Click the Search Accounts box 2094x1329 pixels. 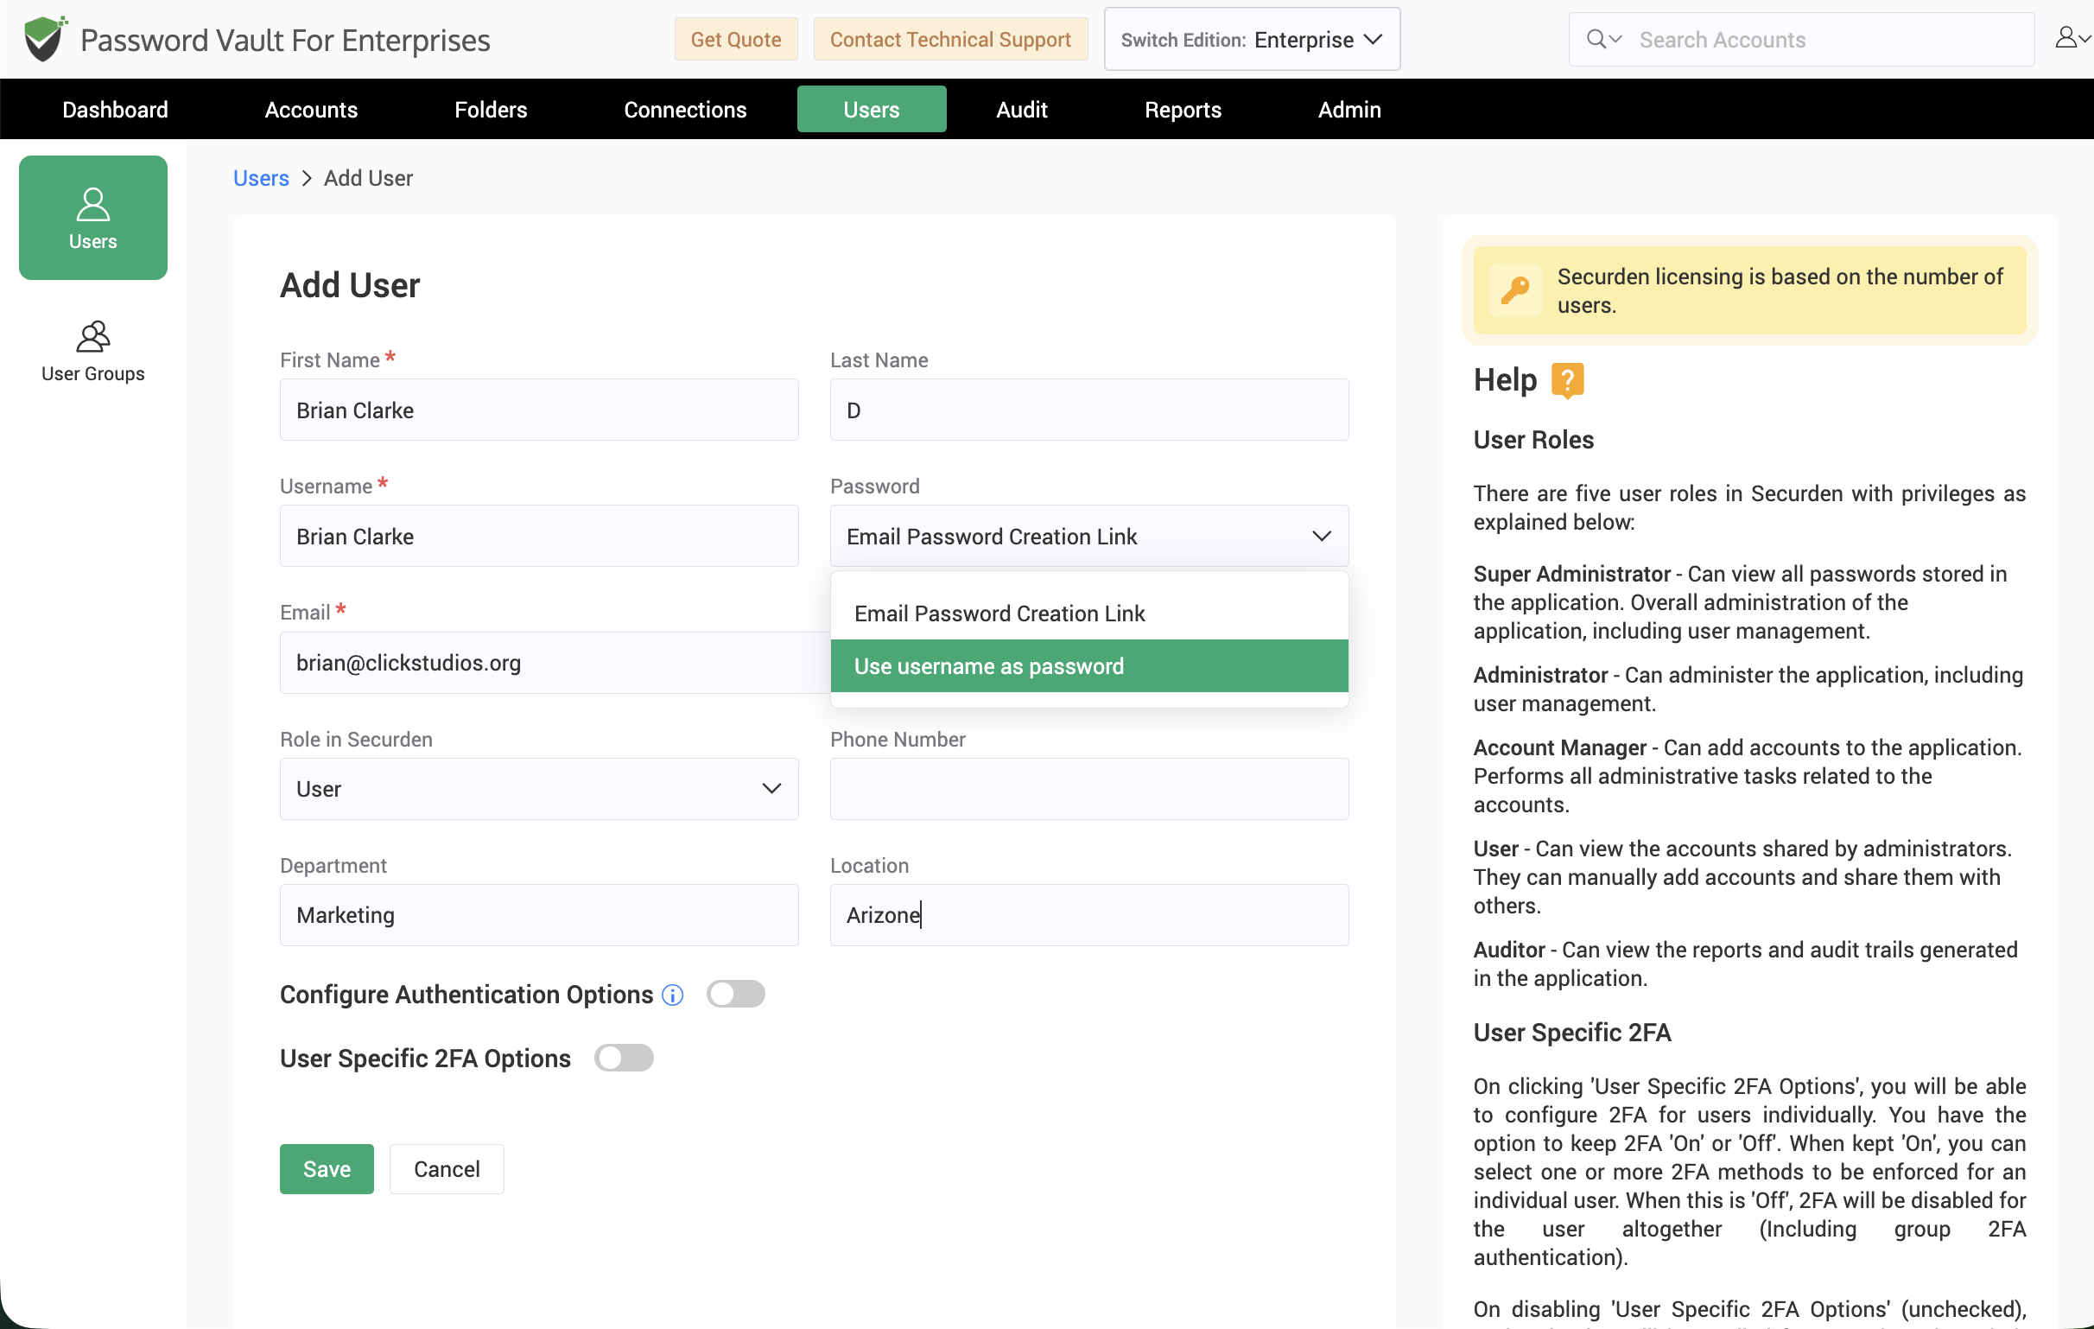(x=1801, y=39)
